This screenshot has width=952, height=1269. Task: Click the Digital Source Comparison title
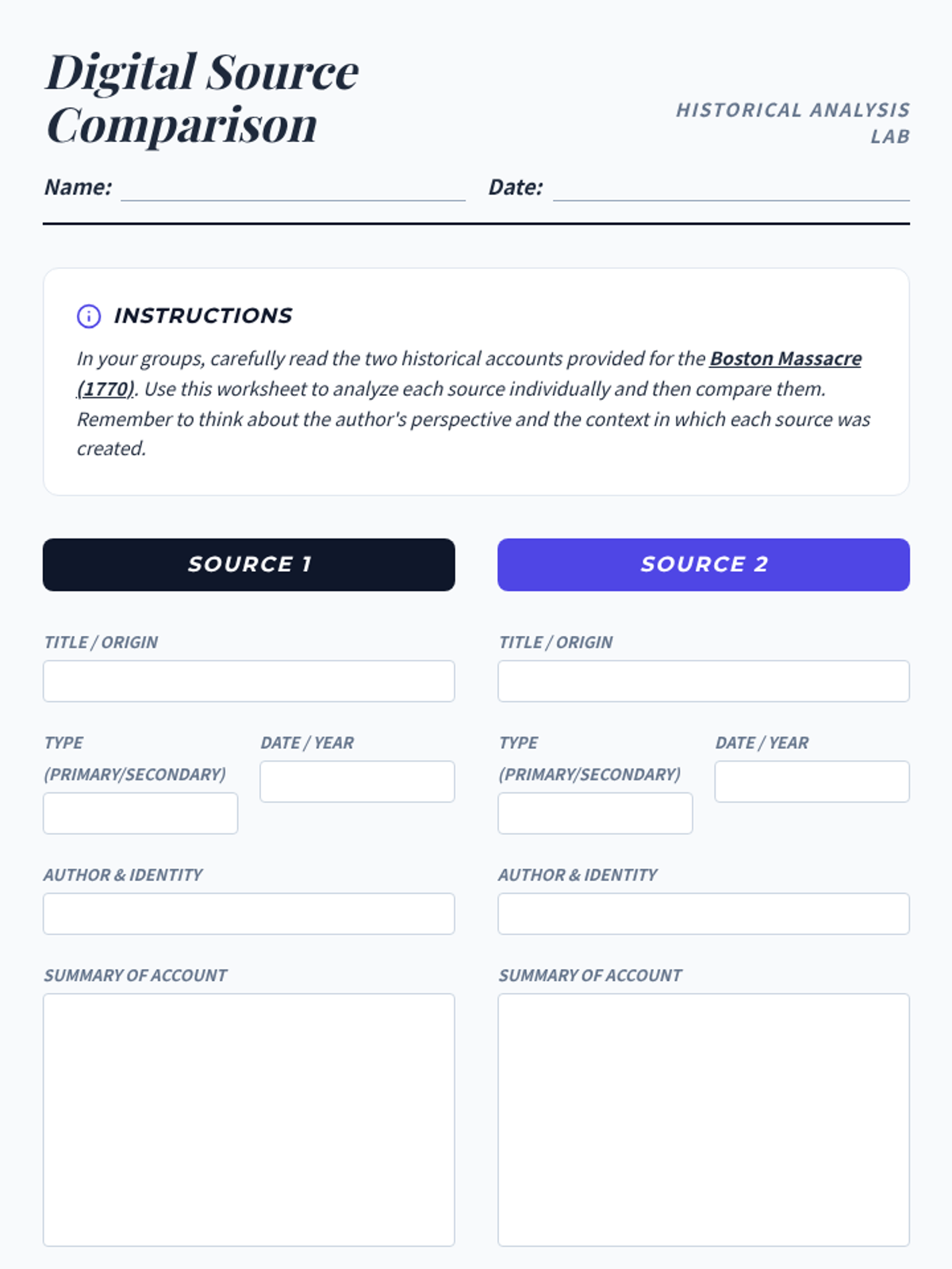point(202,98)
